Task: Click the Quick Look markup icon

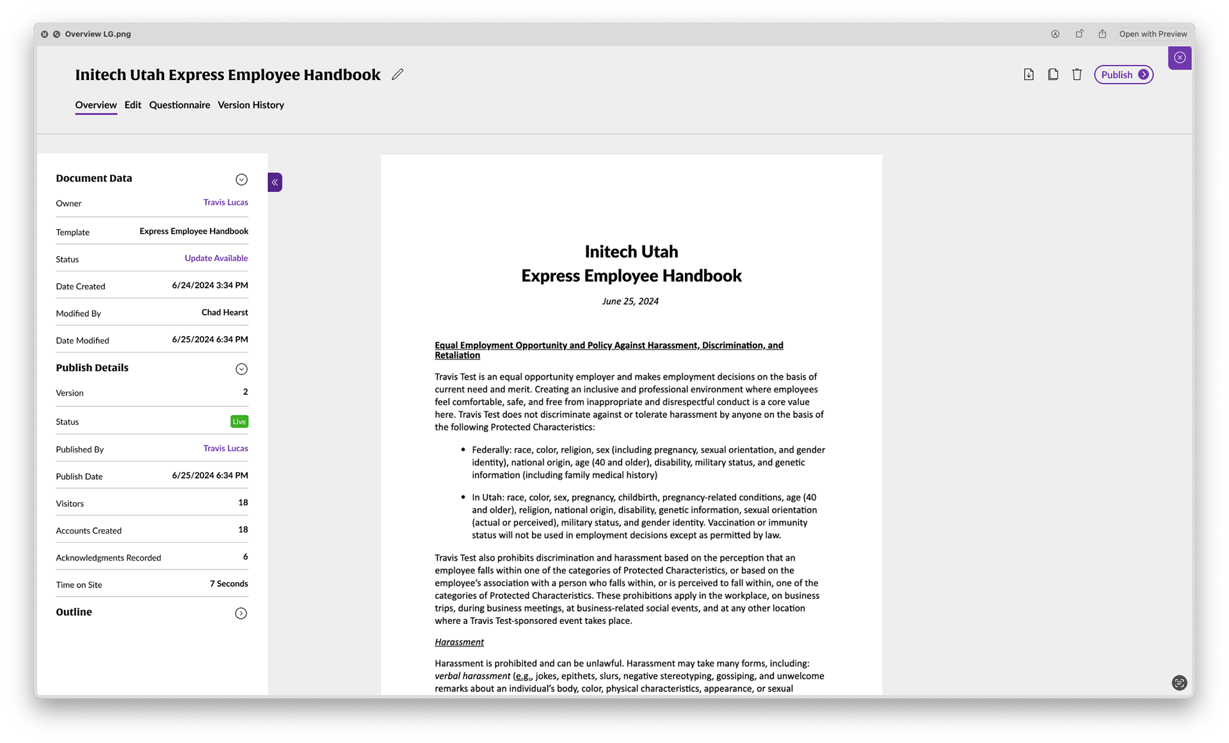Action: click(x=1055, y=34)
